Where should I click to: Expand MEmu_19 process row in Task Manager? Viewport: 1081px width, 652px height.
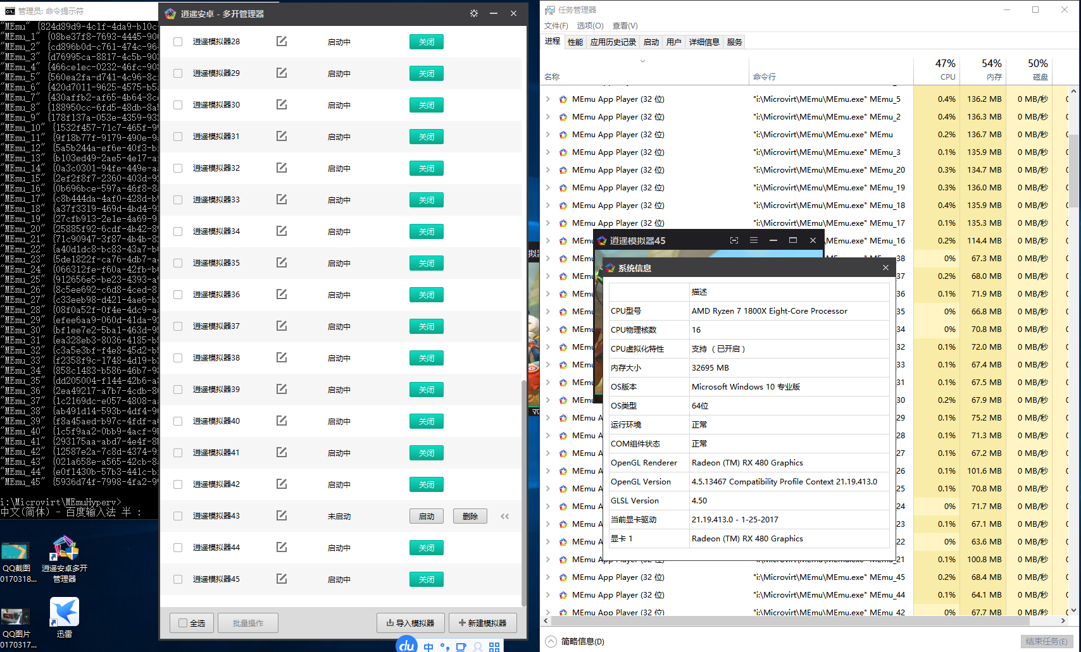[548, 188]
